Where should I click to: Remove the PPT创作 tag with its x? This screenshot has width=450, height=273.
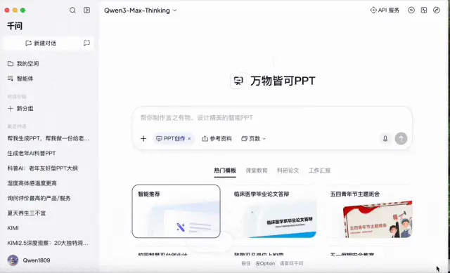tap(189, 139)
